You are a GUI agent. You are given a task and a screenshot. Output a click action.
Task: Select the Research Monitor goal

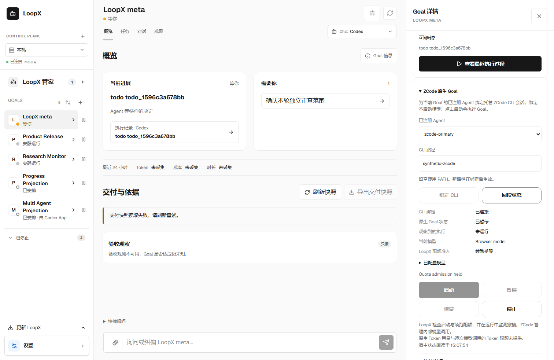click(41, 159)
